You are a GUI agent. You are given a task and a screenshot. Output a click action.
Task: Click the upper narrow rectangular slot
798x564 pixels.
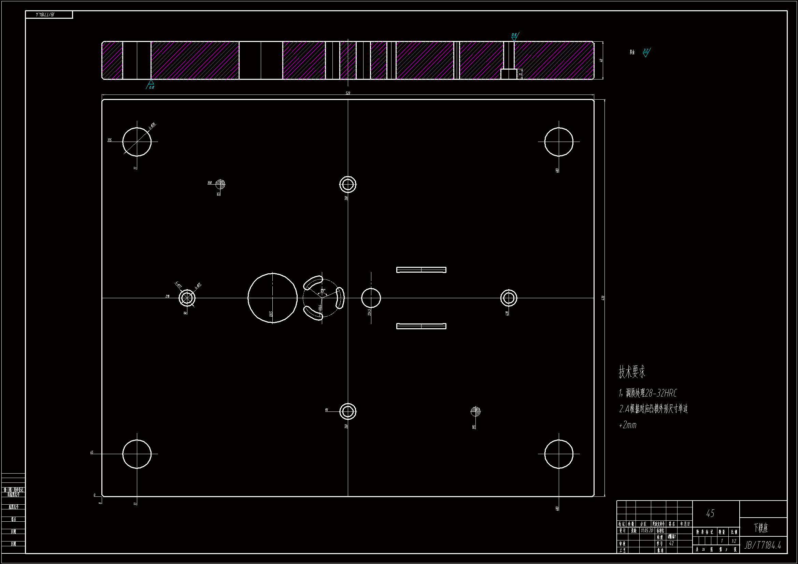point(421,270)
